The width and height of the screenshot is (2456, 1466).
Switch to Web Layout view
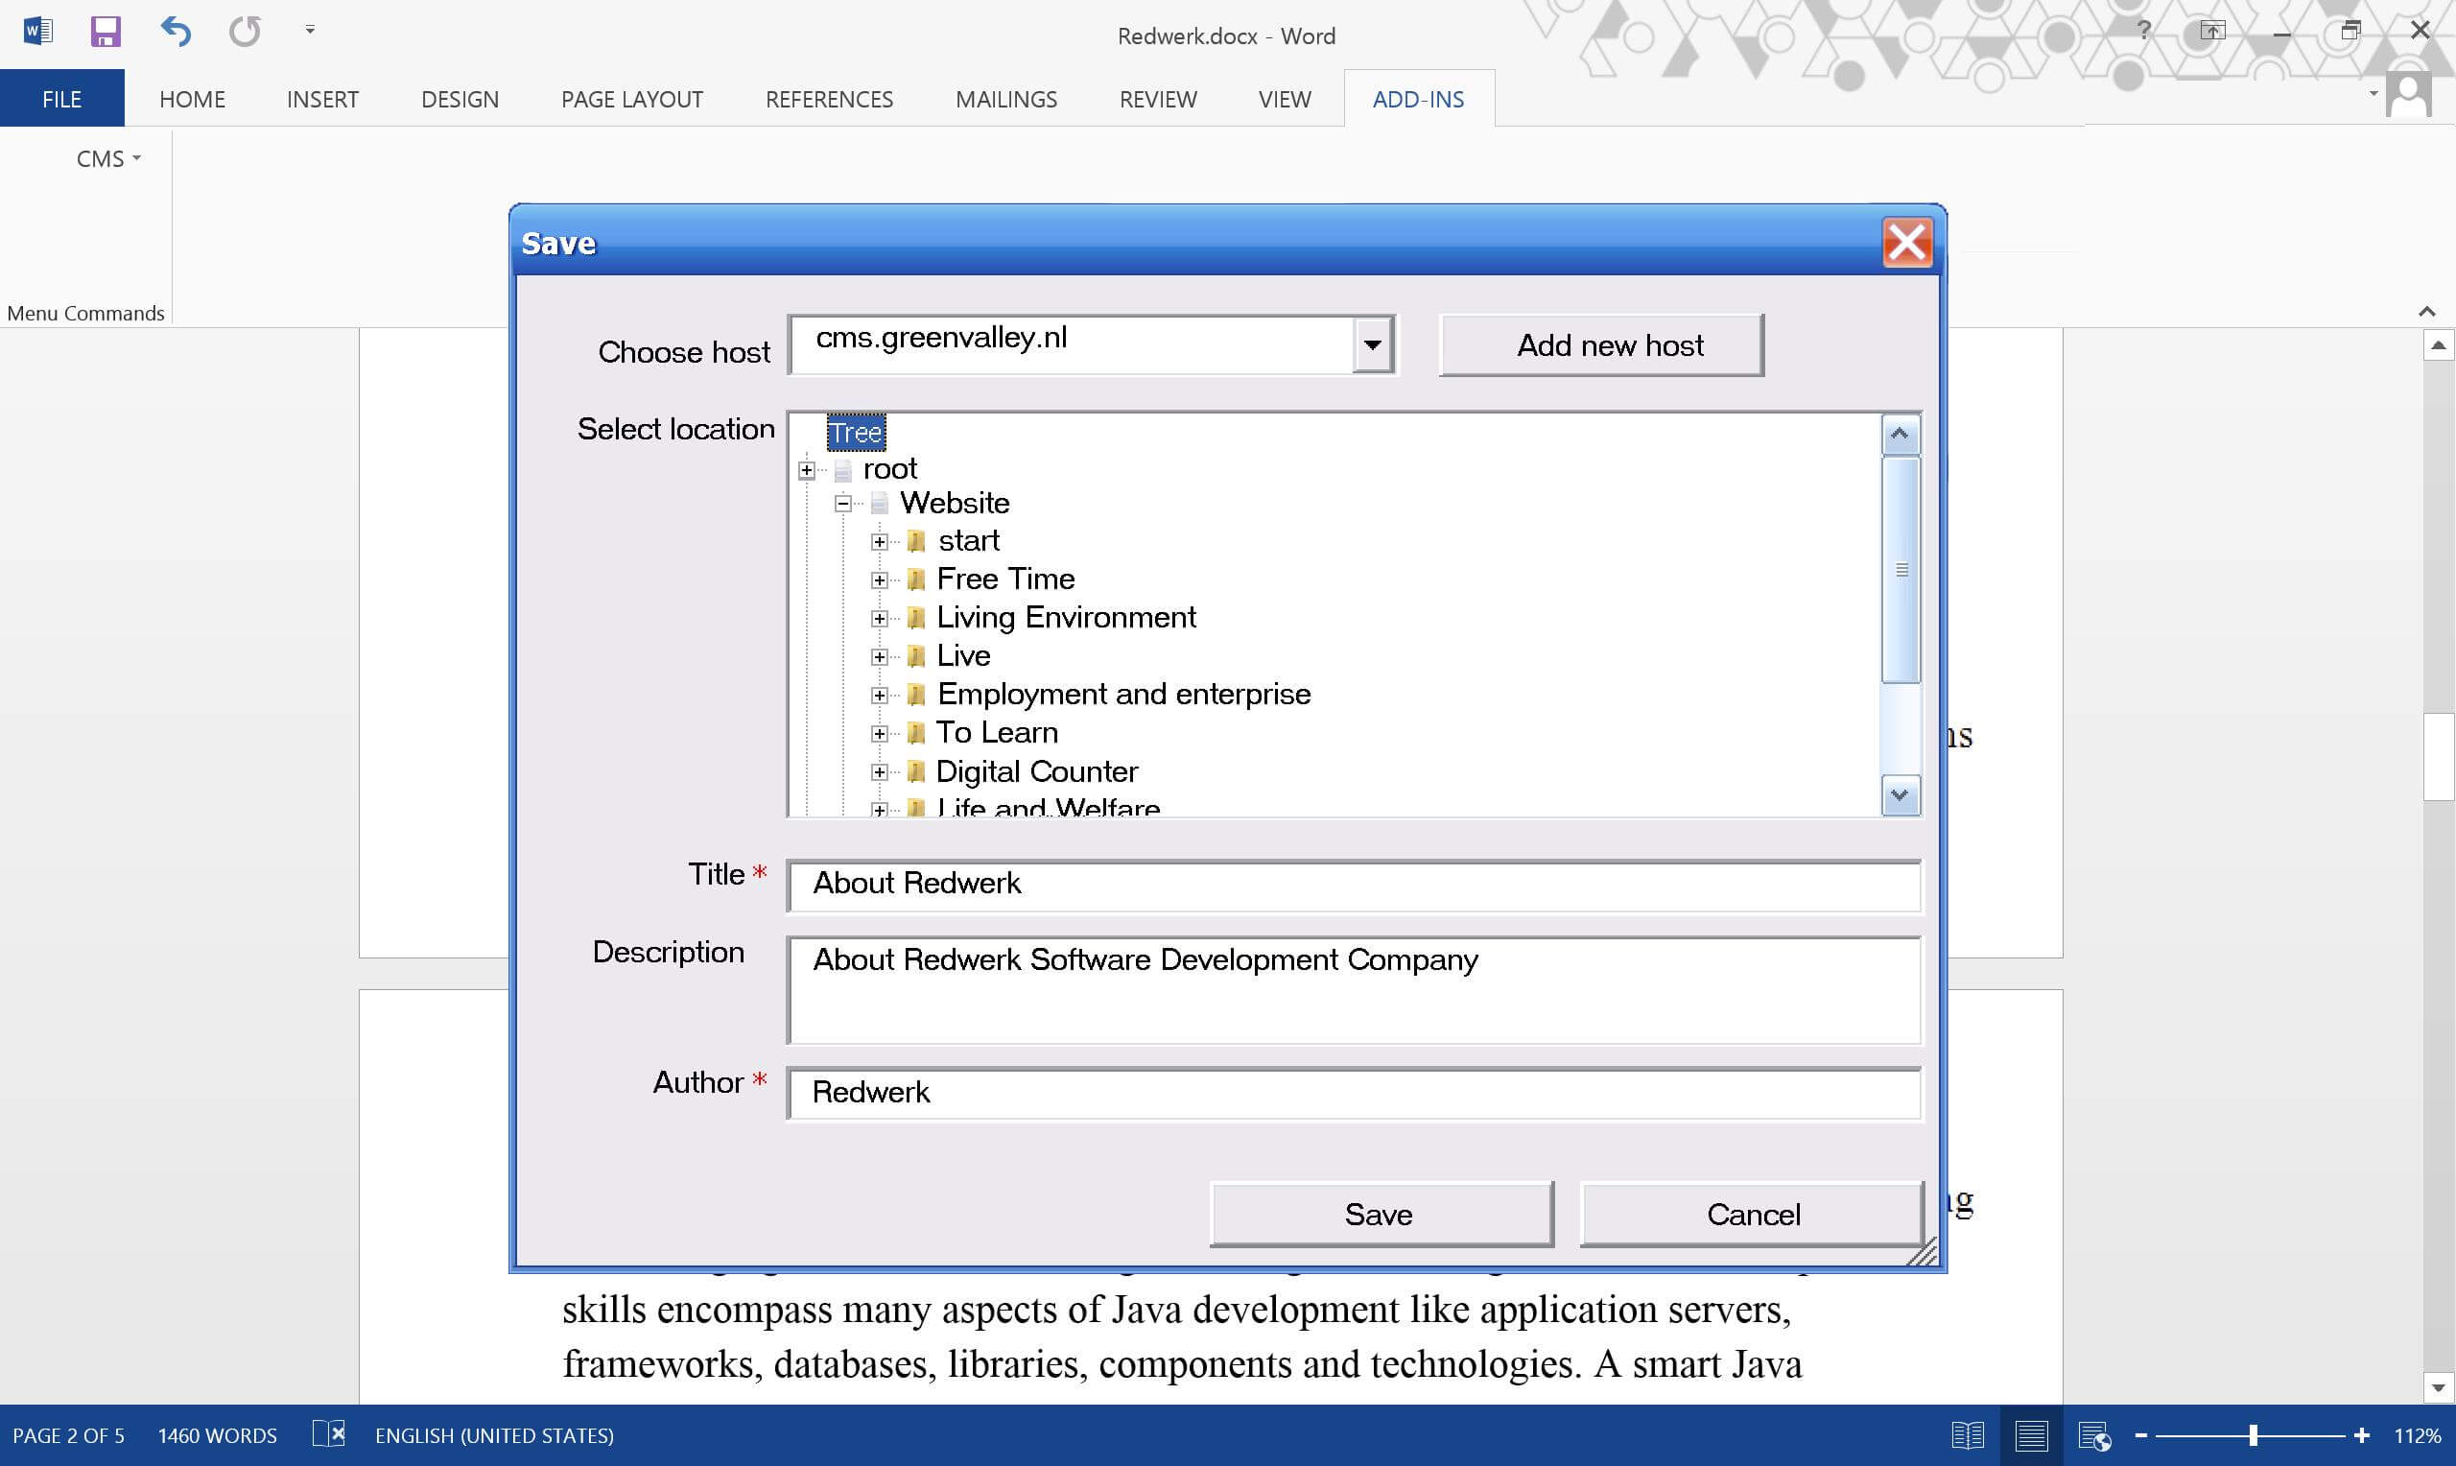[x=2093, y=1435]
